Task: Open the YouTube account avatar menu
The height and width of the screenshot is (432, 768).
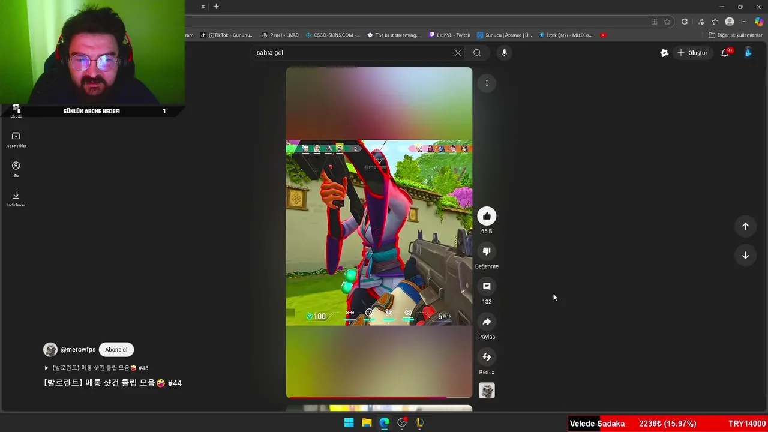Action: [x=748, y=53]
